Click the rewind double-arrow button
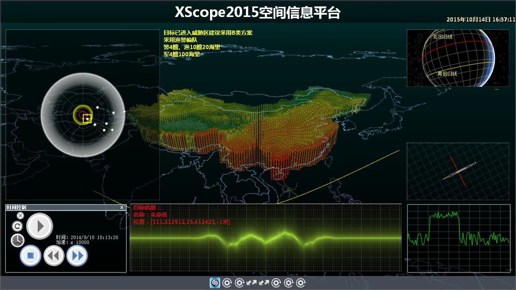The height and width of the screenshot is (290, 516). point(54,256)
